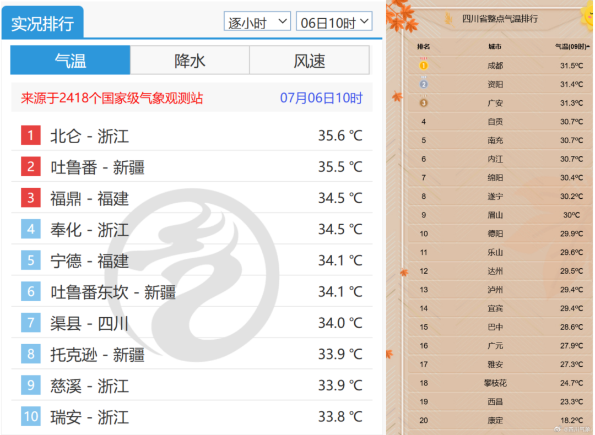Select the 渠县 - 四川 entry
The height and width of the screenshot is (435, 595).
[90, 323]
